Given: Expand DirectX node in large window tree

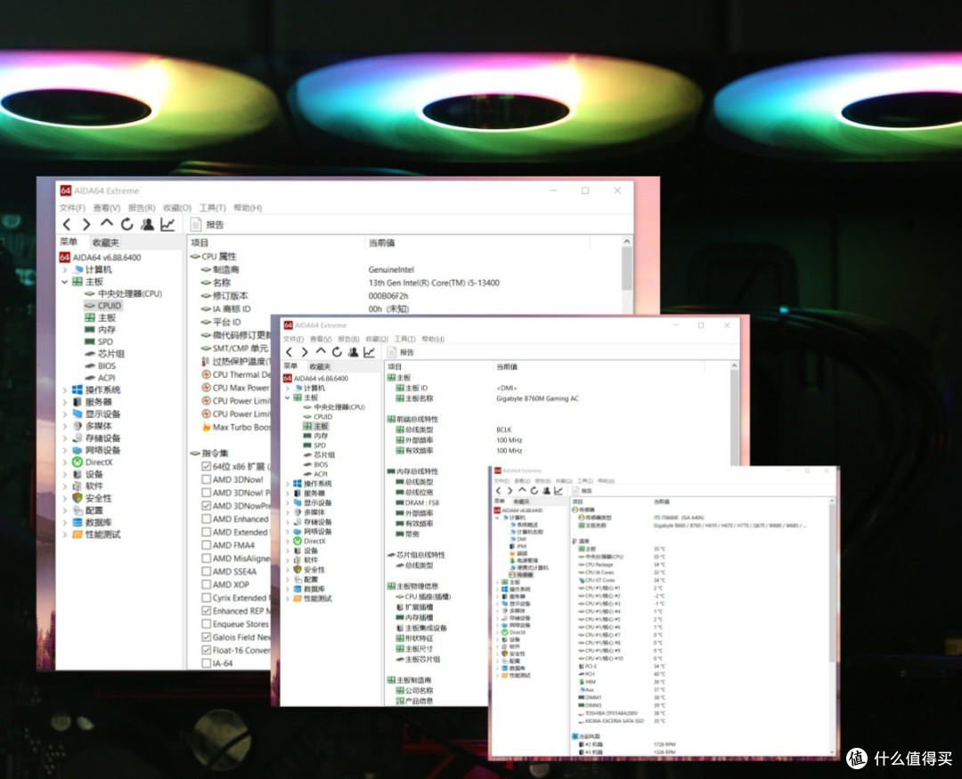Looking at the screenshot, I should [64, 463].
